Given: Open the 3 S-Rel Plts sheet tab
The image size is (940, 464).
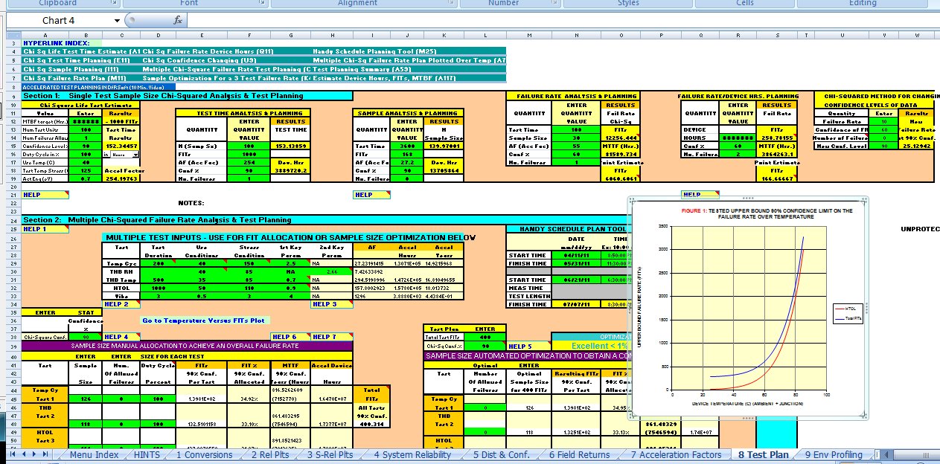Looking at the screenshot, I should click(x=330, y=454).
